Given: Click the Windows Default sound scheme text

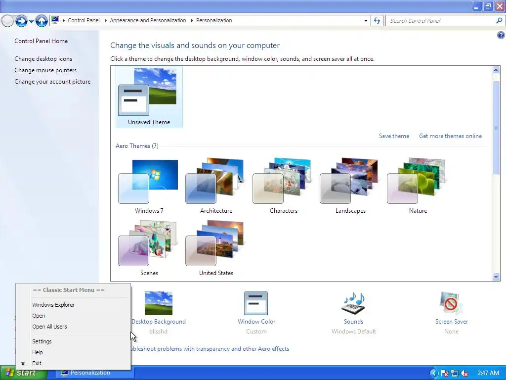Looking at the screenshot, I should pyautogui.click(x=353, y=332).
